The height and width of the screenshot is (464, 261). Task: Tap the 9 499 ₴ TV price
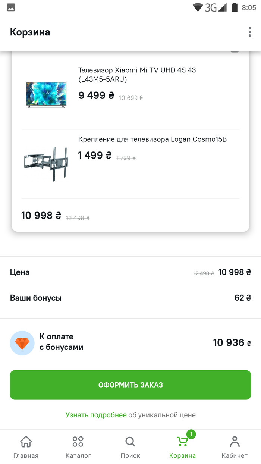pyautogui.click(x=96, y=95)
